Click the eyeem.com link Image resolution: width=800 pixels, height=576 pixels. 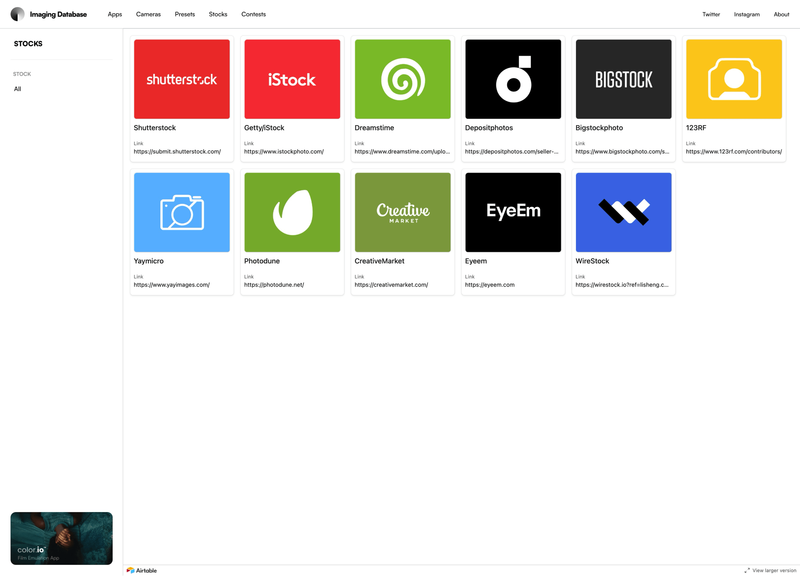click(x=490, y=285)
